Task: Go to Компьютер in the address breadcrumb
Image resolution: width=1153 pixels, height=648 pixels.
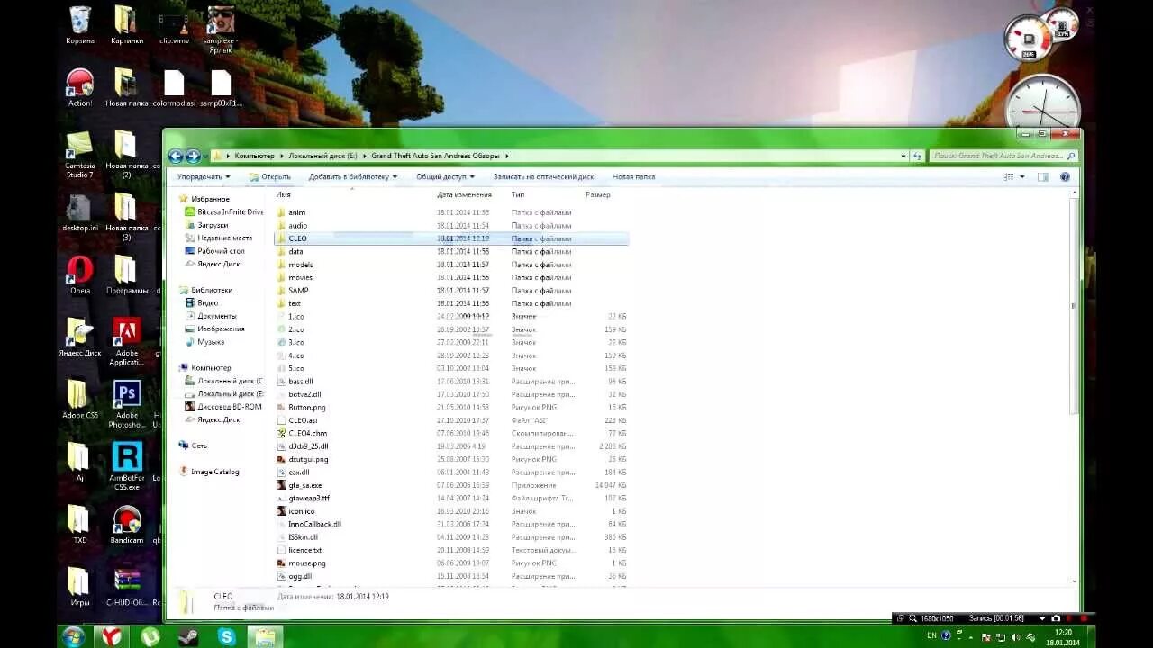Action: (254, 156)
